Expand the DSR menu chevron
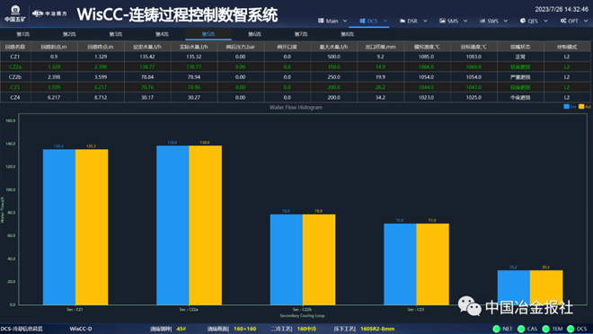This screenshot has width=593, height=334. [425, 22]
